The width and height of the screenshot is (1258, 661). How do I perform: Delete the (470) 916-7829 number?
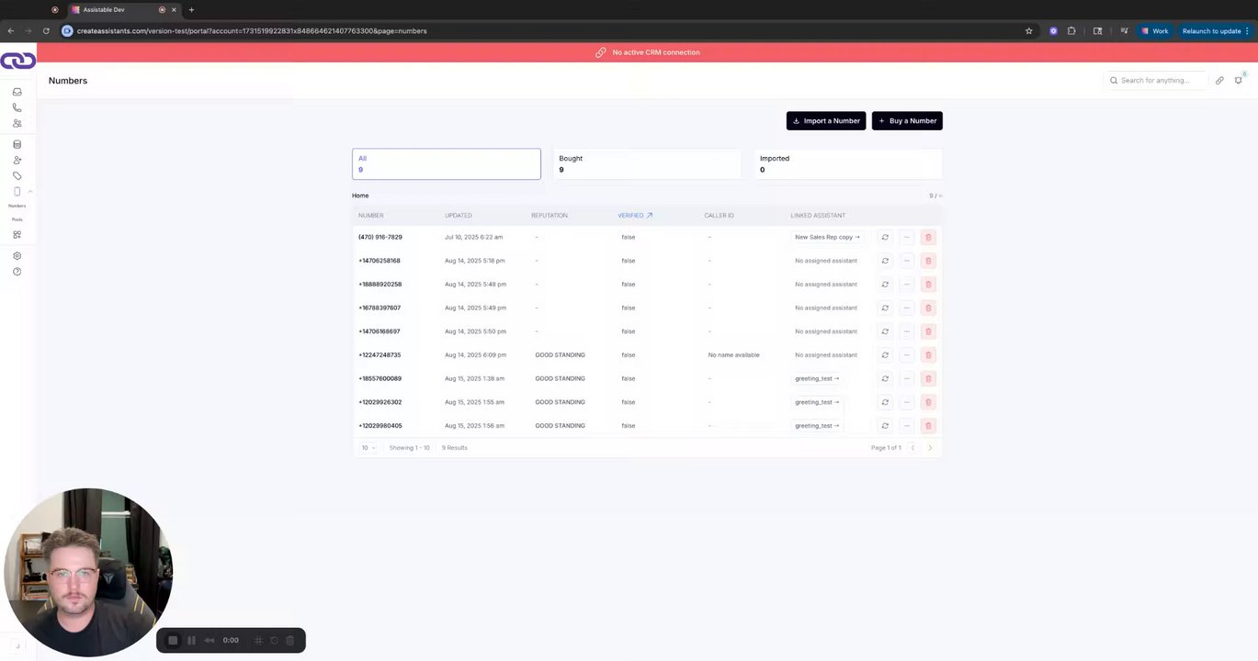pos(928,237)
